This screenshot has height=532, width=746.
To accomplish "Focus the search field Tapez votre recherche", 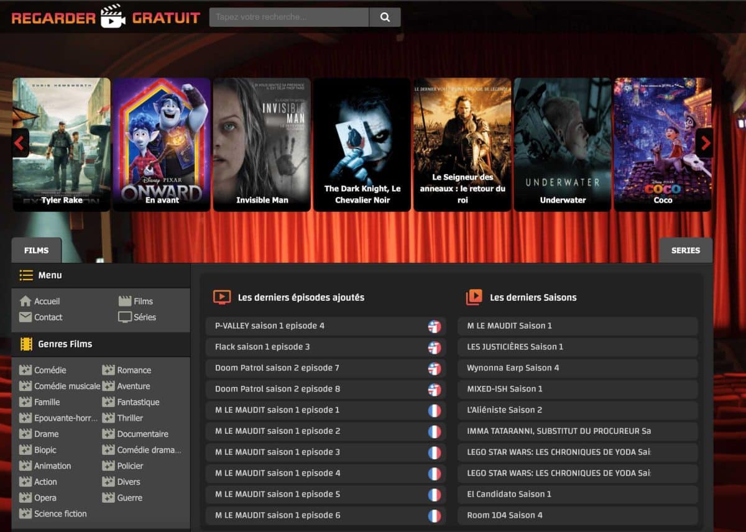I will click(x=289, y=17).
